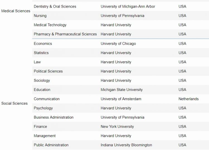Open the Political Sciences subject
The height and width of the screenshot is (150, 209).
coord(48,71)
